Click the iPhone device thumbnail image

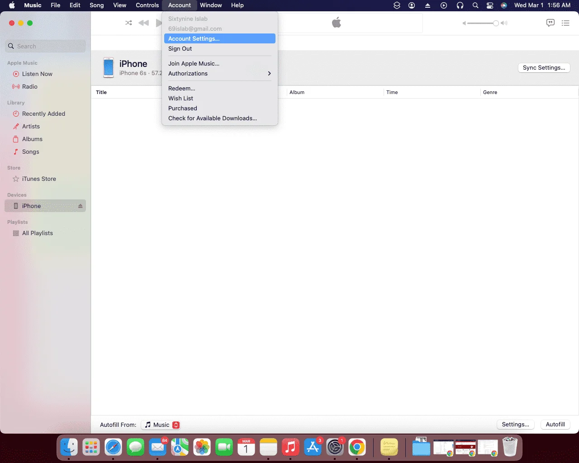point(109,67)
